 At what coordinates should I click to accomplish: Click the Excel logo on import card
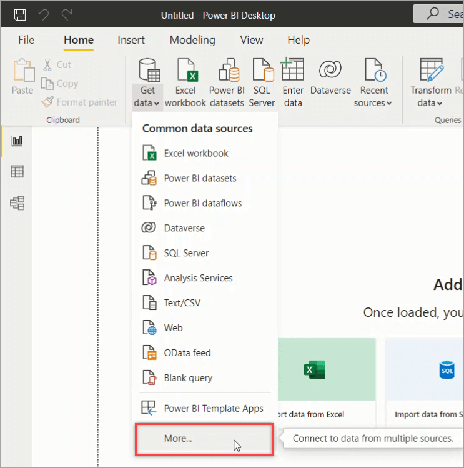315,369
